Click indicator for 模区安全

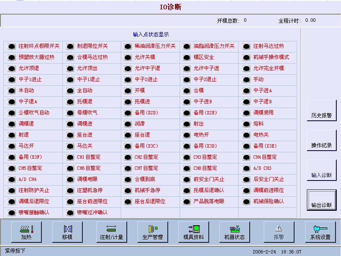[187, 58]
